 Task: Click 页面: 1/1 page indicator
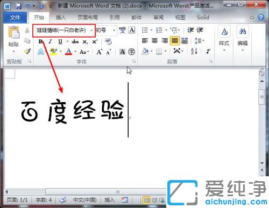(17, 200)
